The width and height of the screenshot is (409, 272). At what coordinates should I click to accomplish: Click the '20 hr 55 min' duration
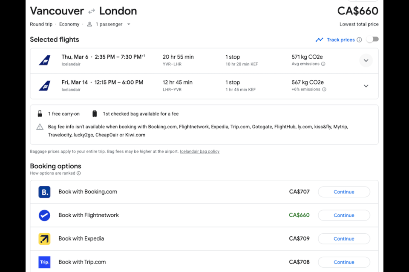pos(178,57)
